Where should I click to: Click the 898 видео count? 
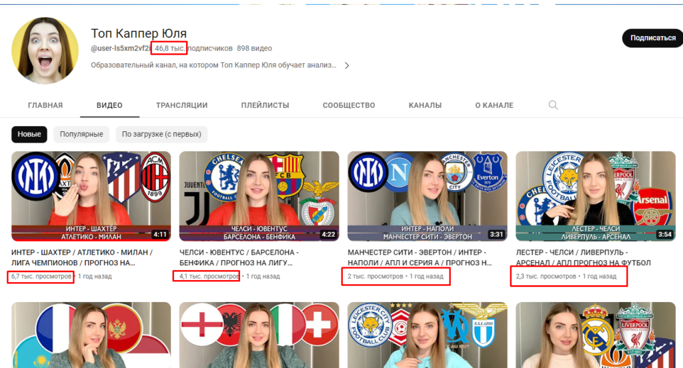[254, 49]
